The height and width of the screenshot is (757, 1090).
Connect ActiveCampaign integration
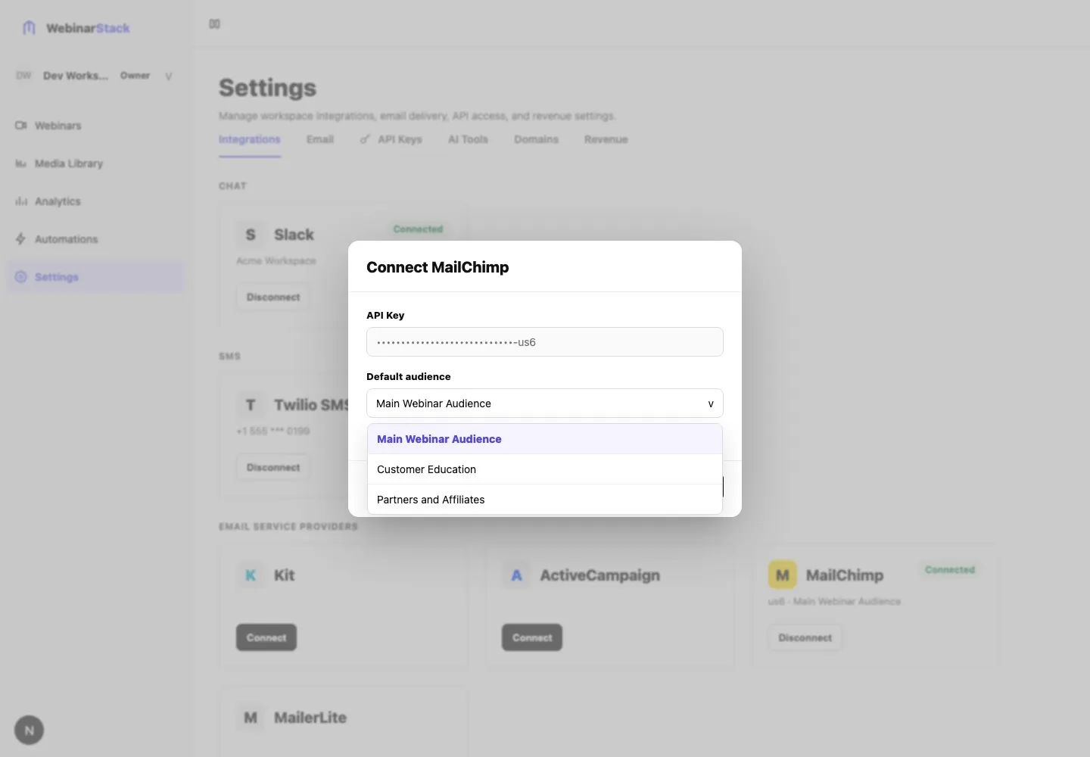coord(532,637)
